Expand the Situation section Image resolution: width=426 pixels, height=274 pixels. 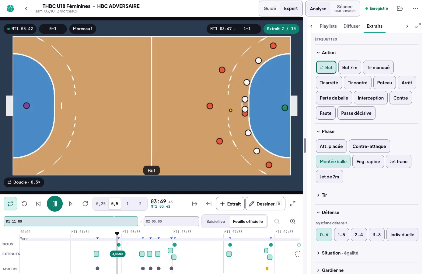(x=337, y=253)
